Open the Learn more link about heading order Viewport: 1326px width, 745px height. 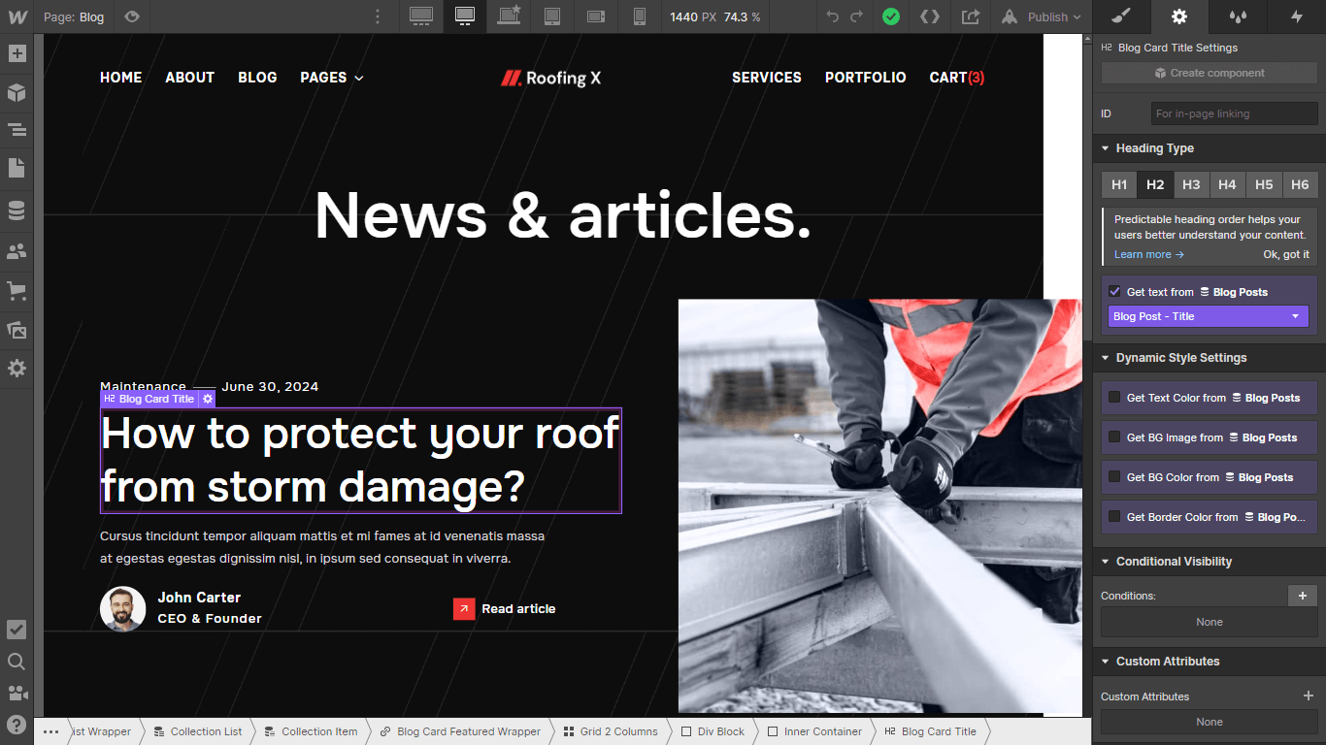1142,253
